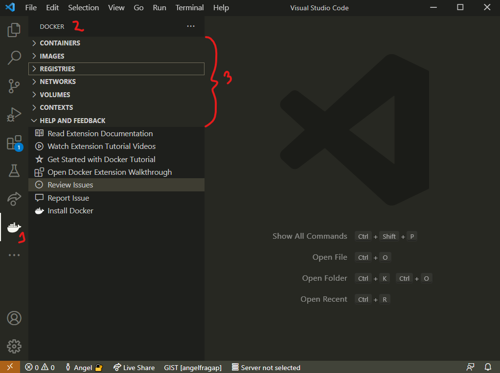Open Docker Extension Walkthrough

[x=116, y=172]
